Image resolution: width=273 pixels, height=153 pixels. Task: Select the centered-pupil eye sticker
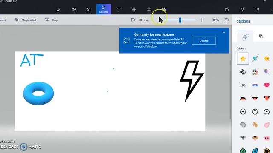243,111
